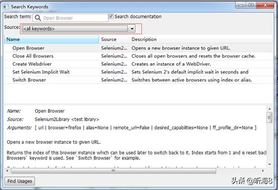Click description 'Creates an instance of a WebDriver.'
Screen dimensions: 278x190
[x=171, y=64]
